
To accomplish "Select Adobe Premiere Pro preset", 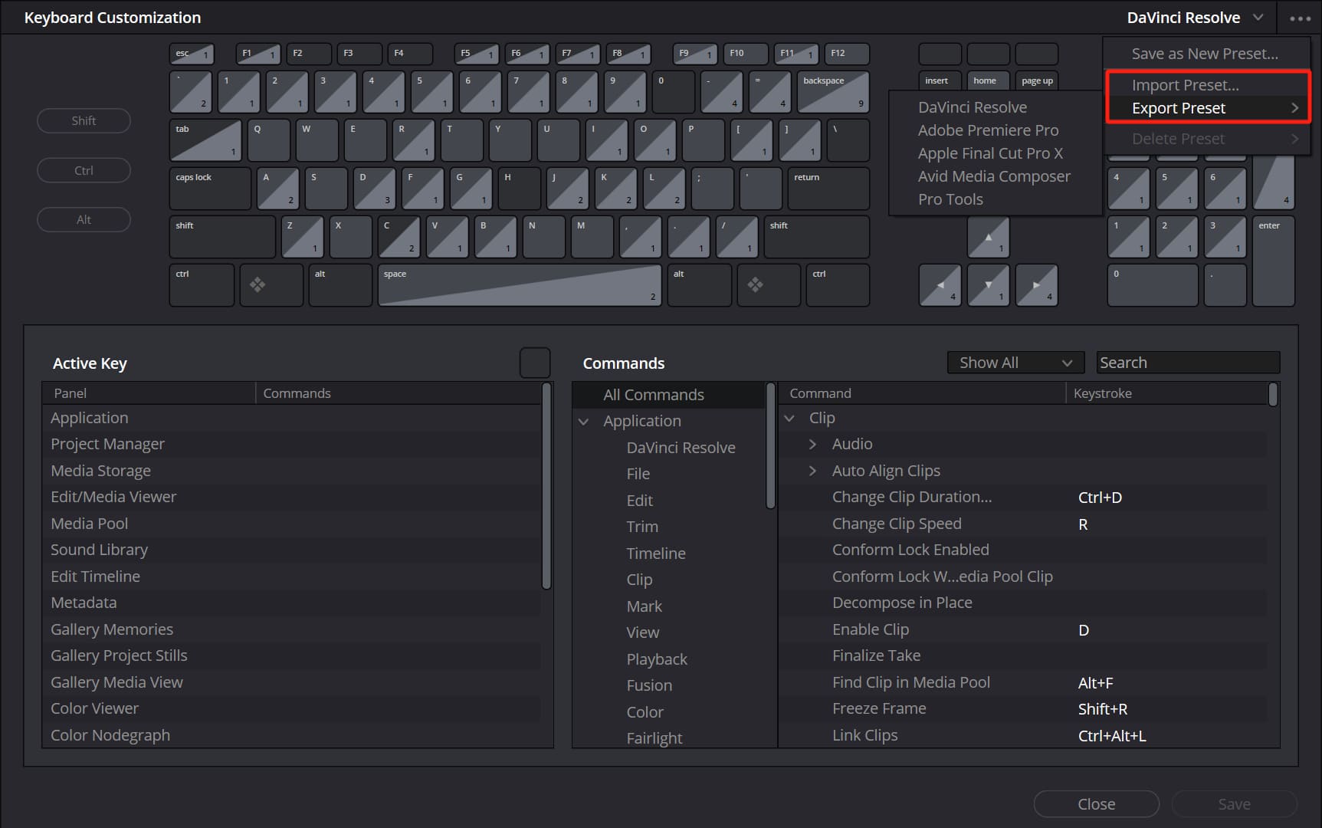I will (x=988, y=130).
